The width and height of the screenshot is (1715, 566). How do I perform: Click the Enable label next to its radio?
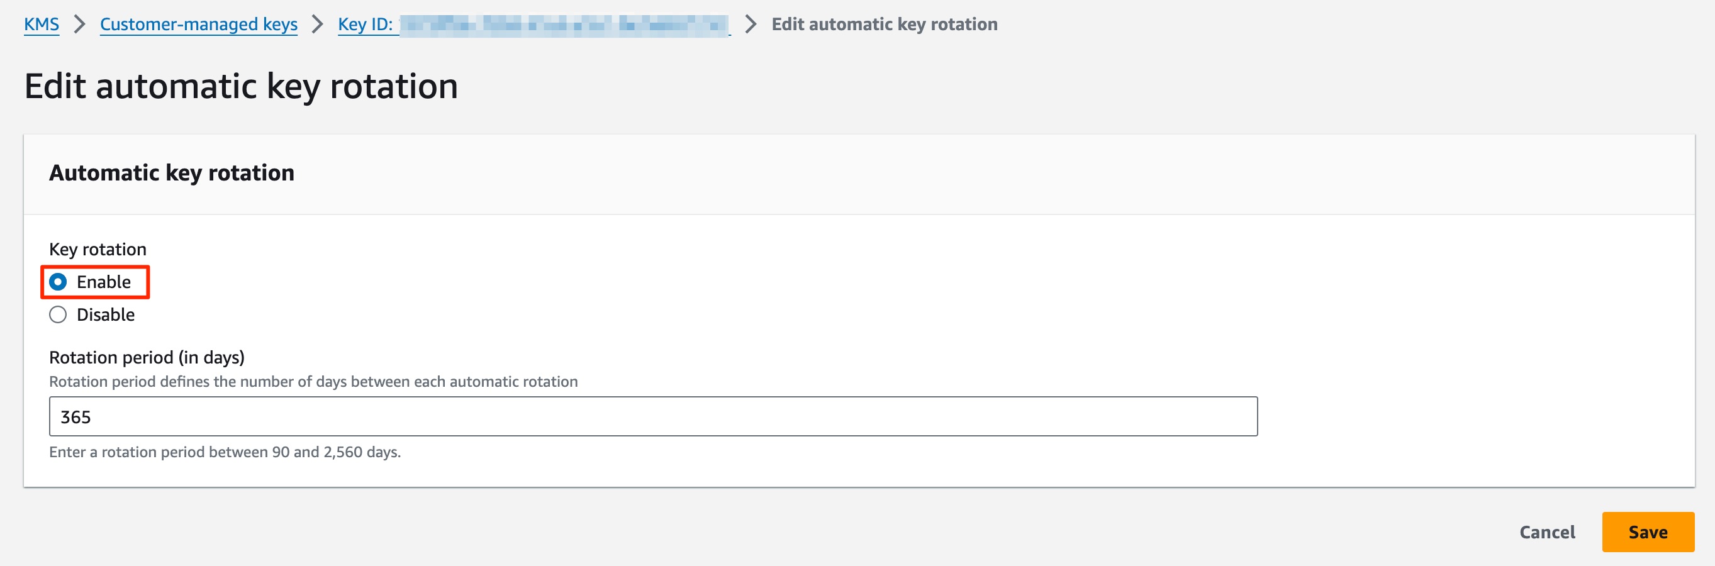coord(104,282)
